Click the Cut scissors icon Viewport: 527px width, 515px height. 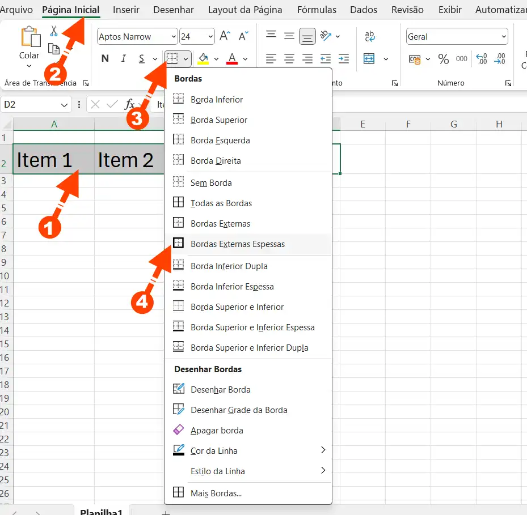54,31
